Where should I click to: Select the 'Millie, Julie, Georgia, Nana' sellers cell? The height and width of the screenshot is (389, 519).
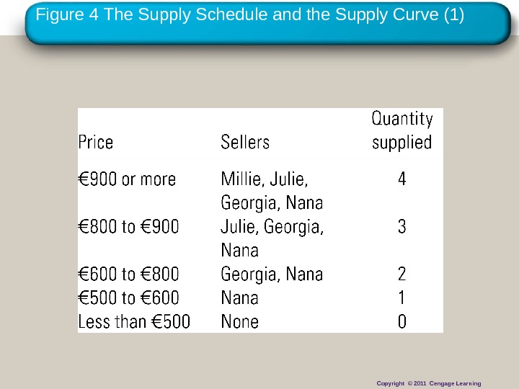(272, 190)
